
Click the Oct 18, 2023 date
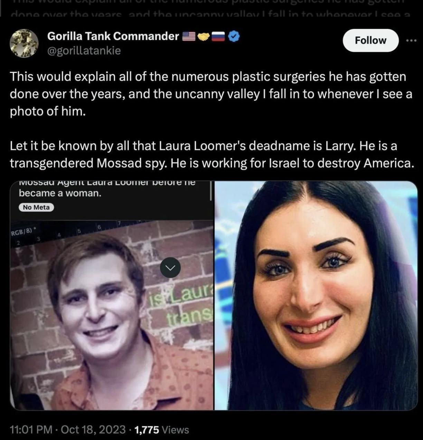coord(93,430)
